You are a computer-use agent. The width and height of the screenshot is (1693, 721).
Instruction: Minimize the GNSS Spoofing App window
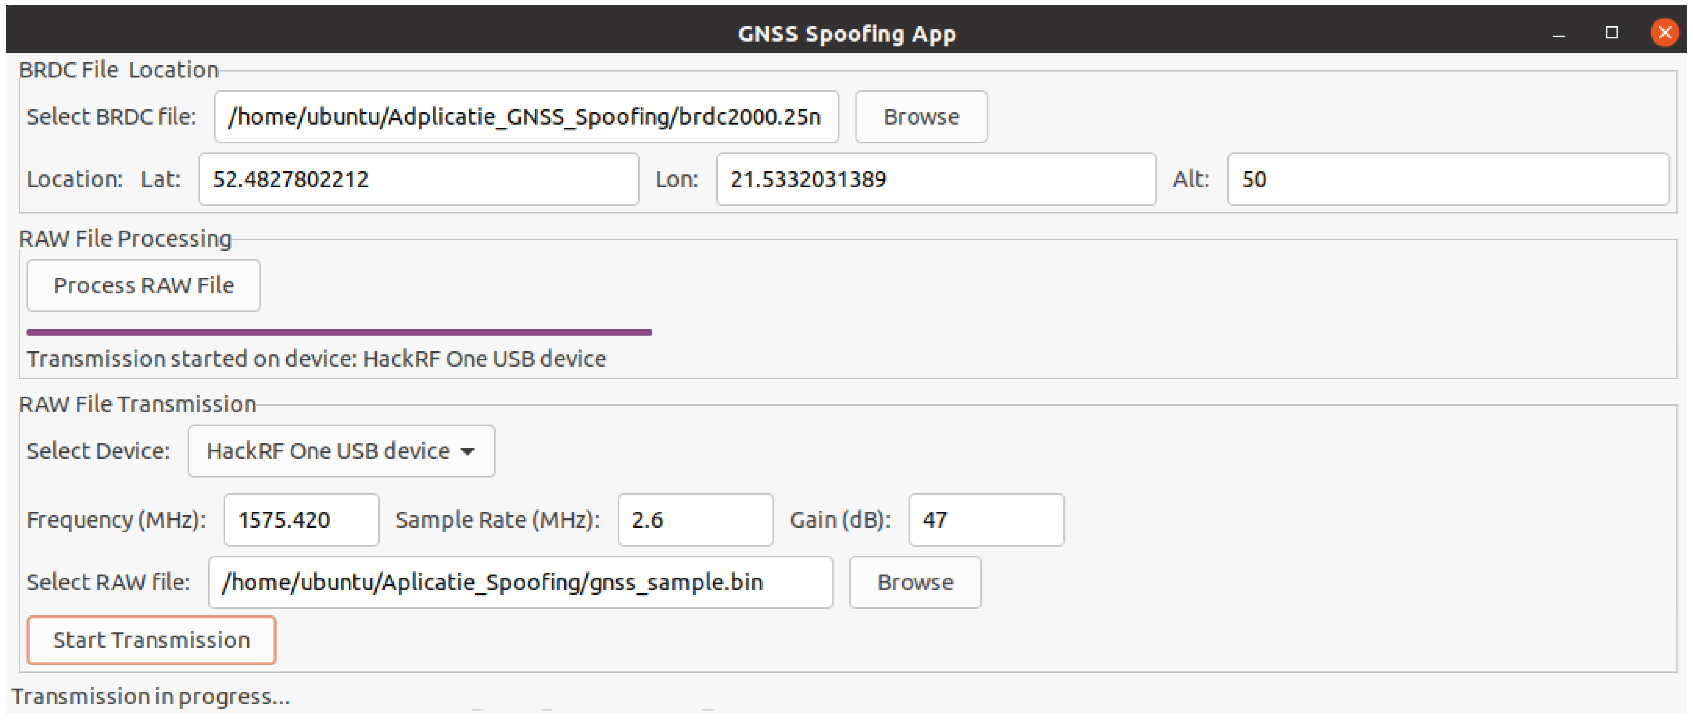coord(1558,33)
